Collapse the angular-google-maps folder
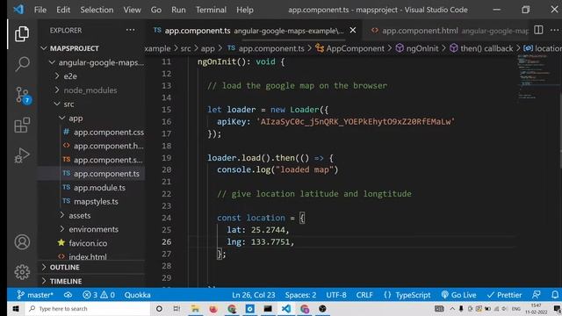The image size is (562, 316). tap(96, 62)
